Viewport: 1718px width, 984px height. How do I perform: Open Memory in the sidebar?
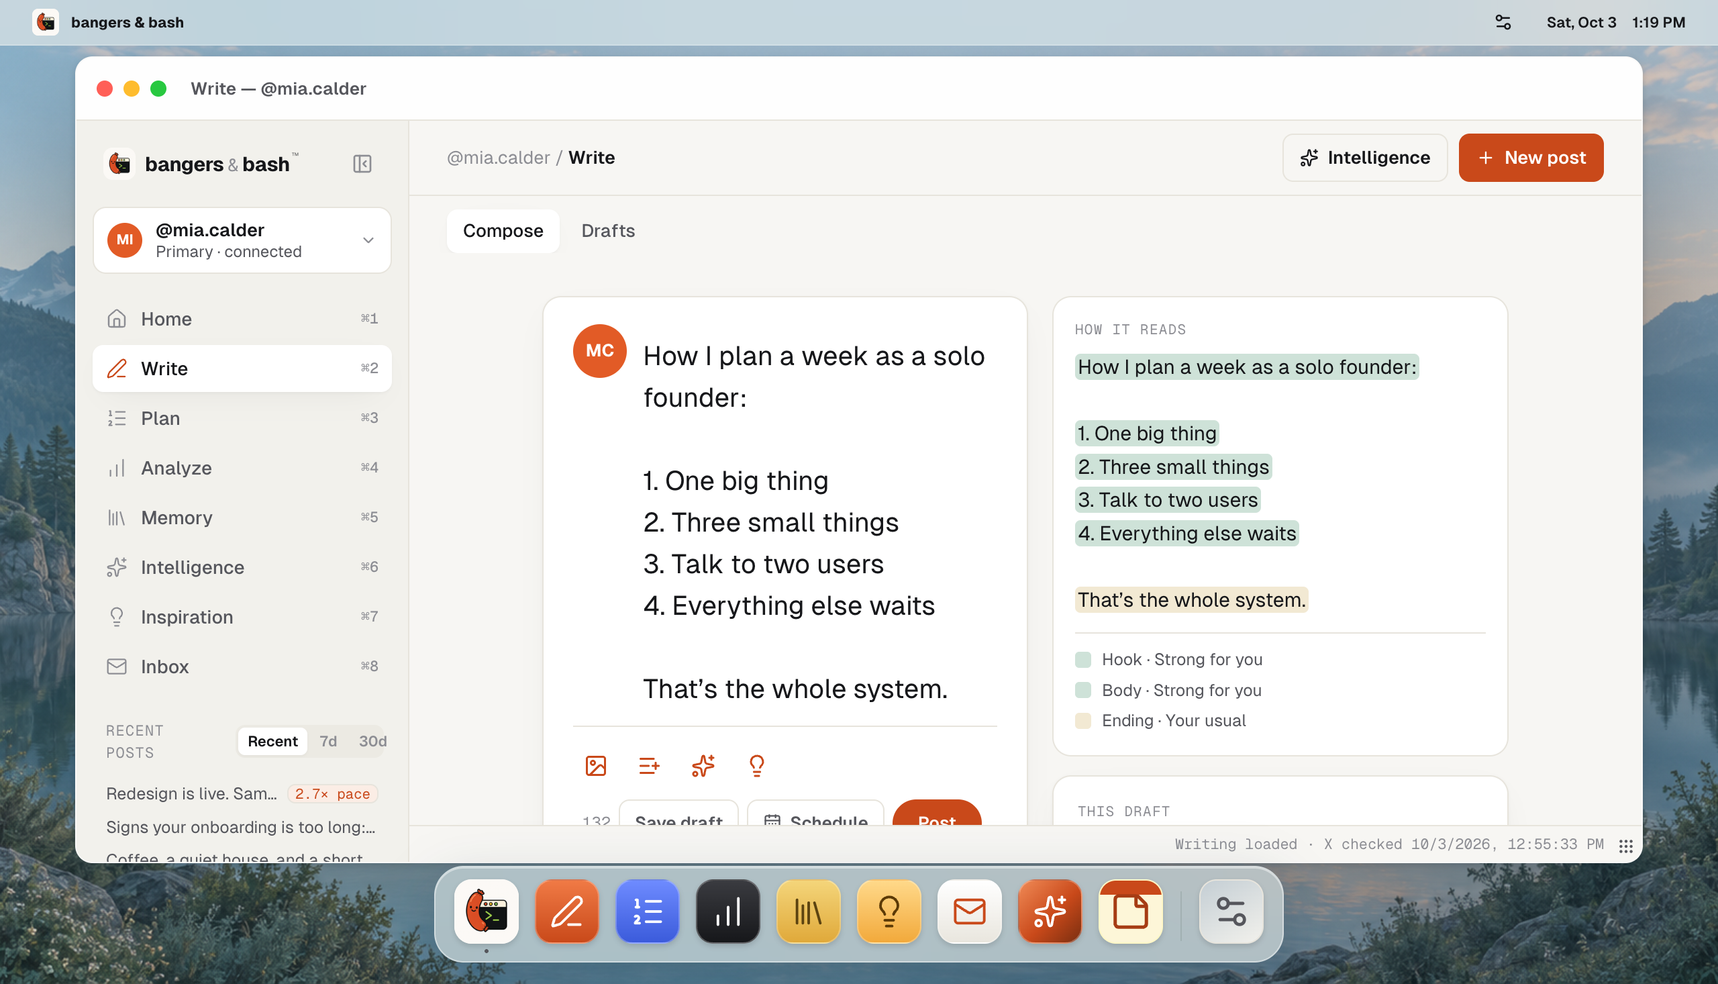click(x=242, y=517)
